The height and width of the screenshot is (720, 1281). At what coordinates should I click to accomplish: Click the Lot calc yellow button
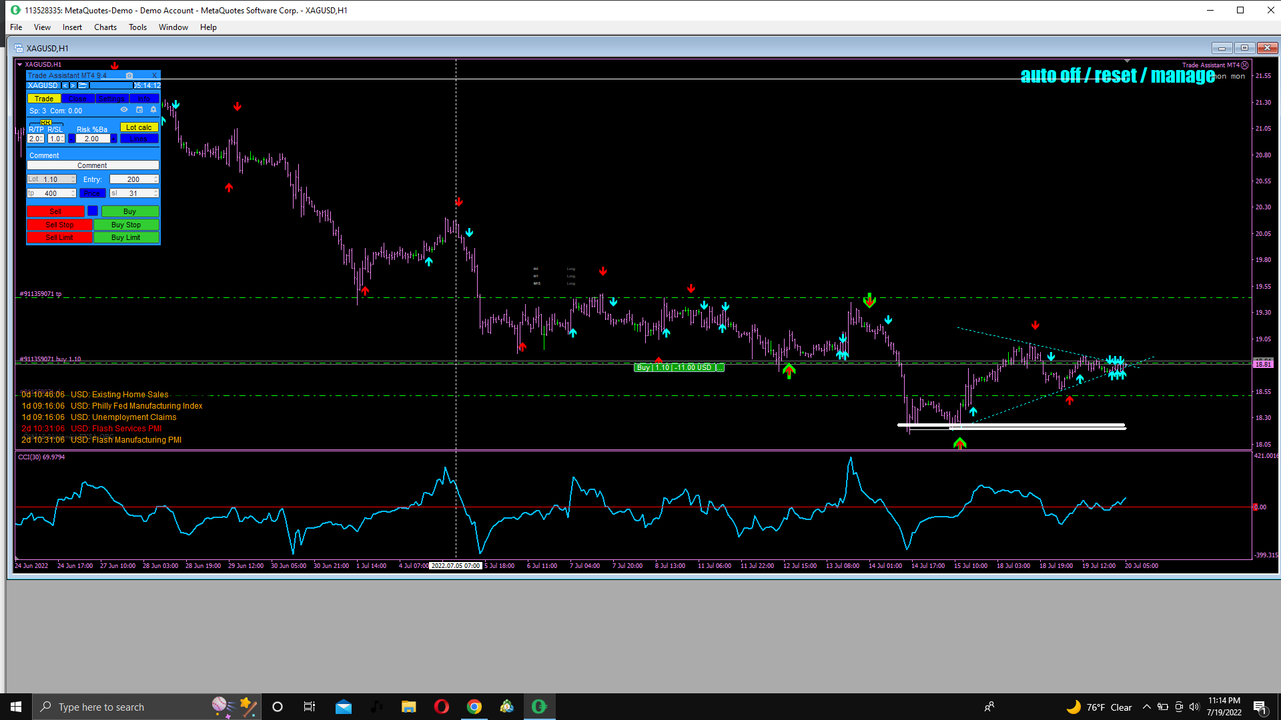point(139,127)
